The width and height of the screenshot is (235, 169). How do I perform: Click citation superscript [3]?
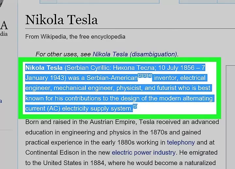[x=145, y=75]
